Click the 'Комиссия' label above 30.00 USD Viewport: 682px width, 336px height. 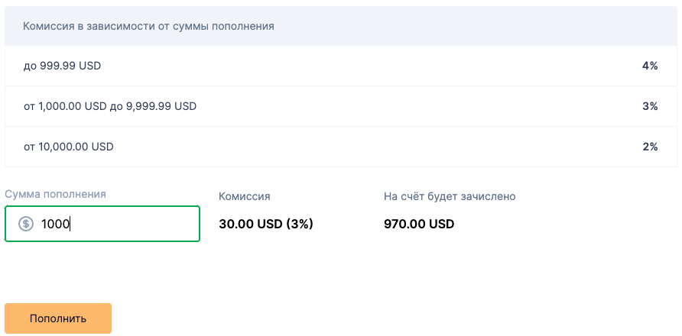pyautogui.click(x=245, y=196)
